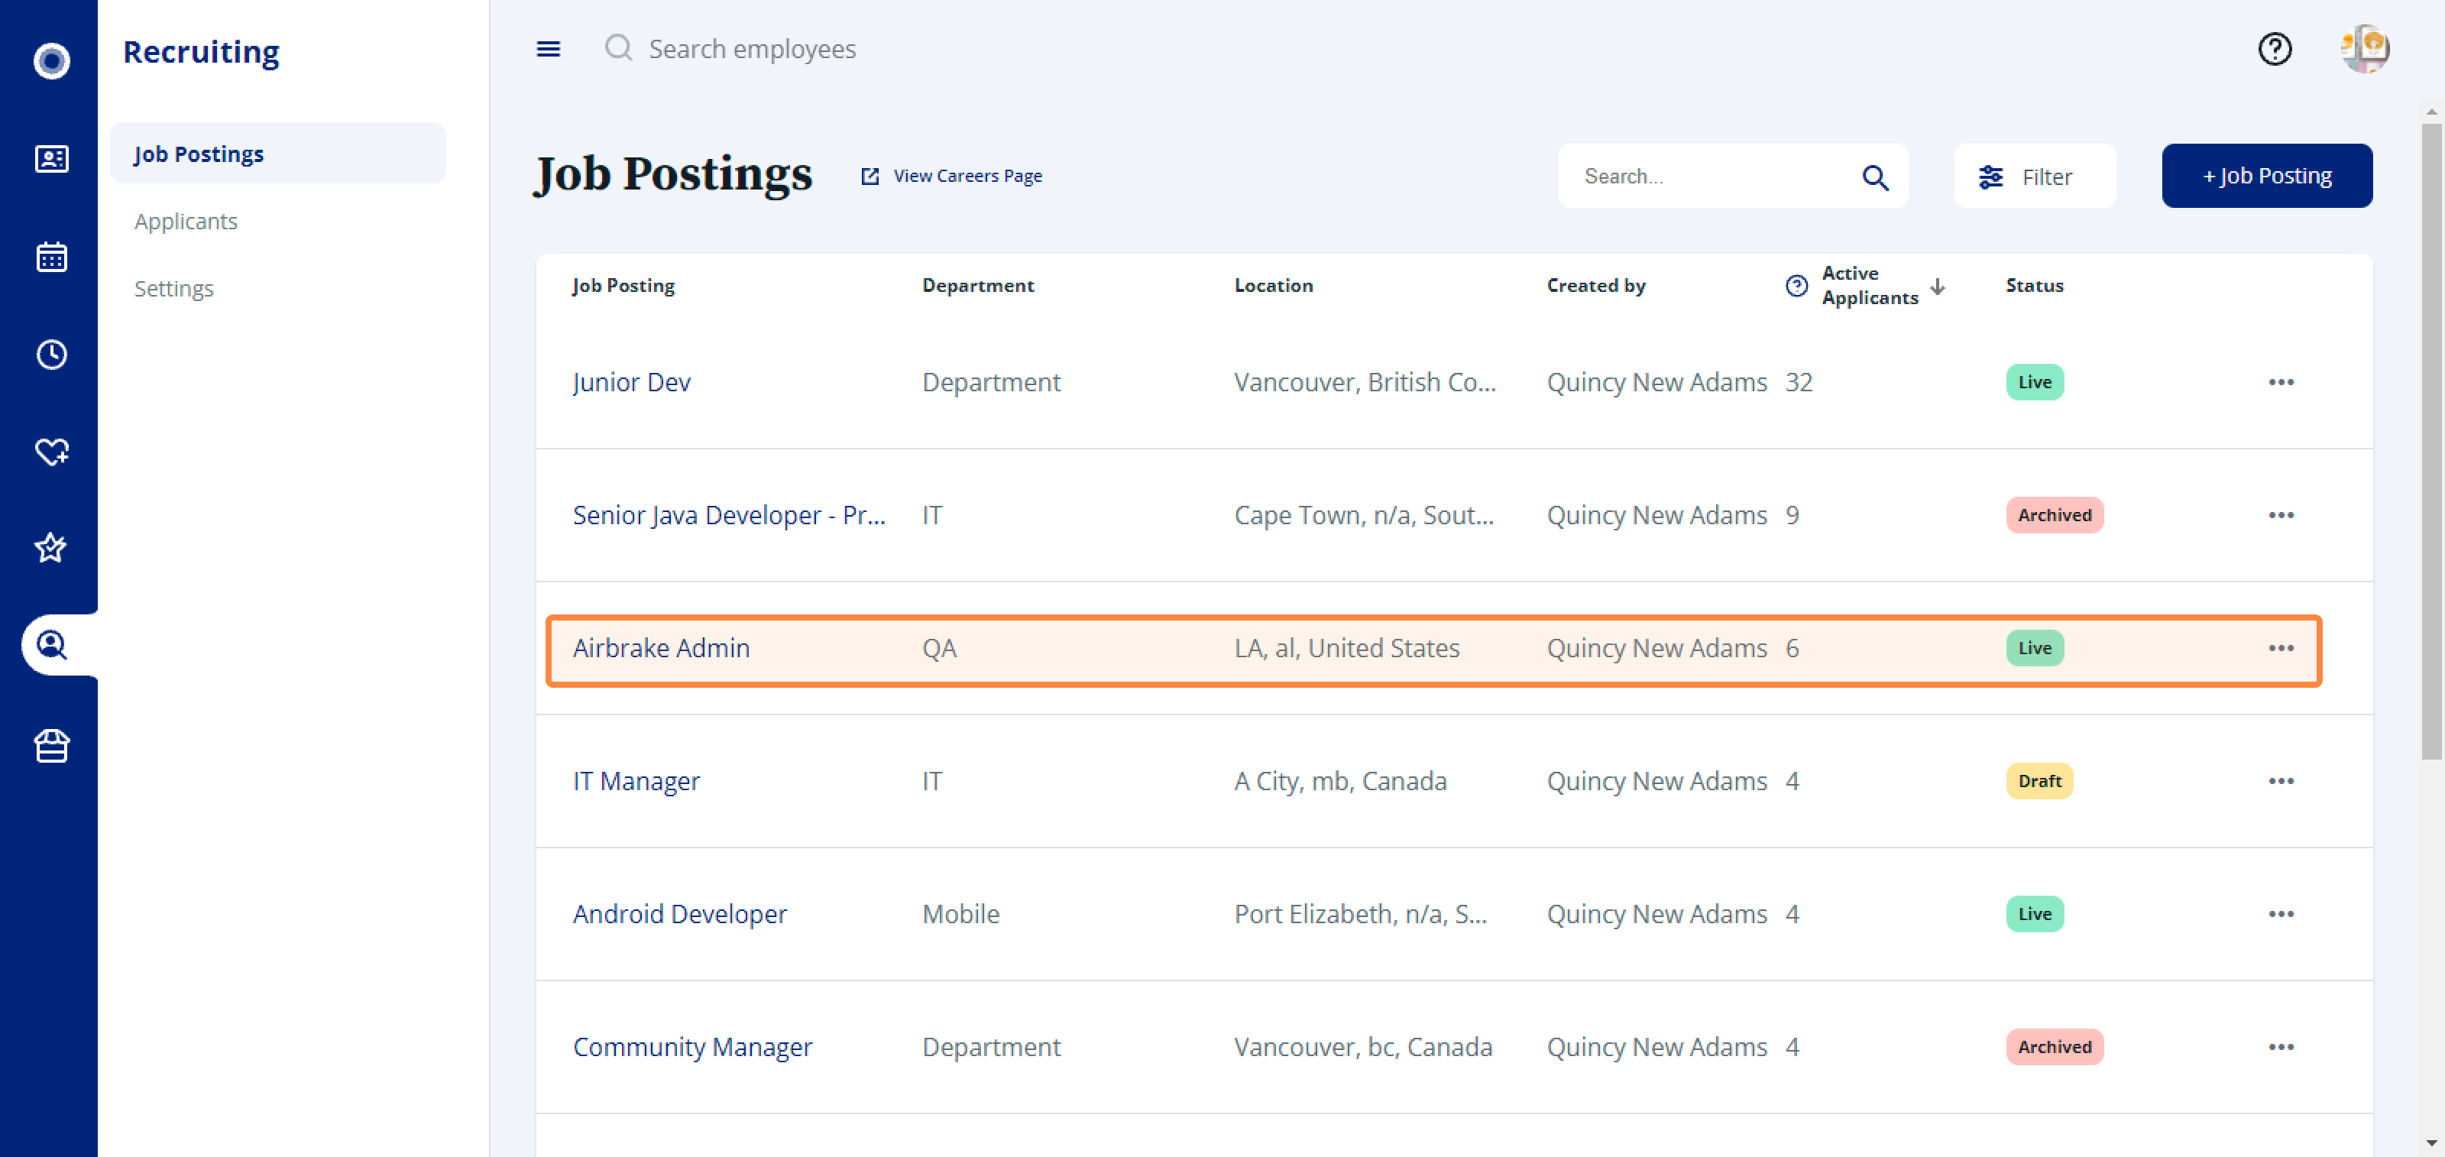Open the star performance sidebar icon
Image resolution: width=2445 pixels, height=1157 pixels.
pyautogui.click(x=51, y=548)
